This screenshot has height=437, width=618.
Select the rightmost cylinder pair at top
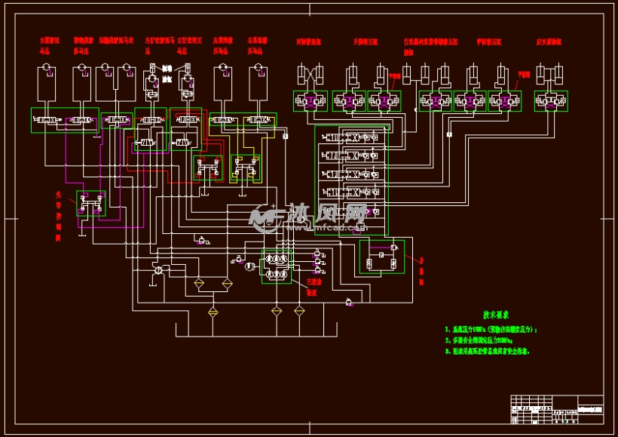550,74
